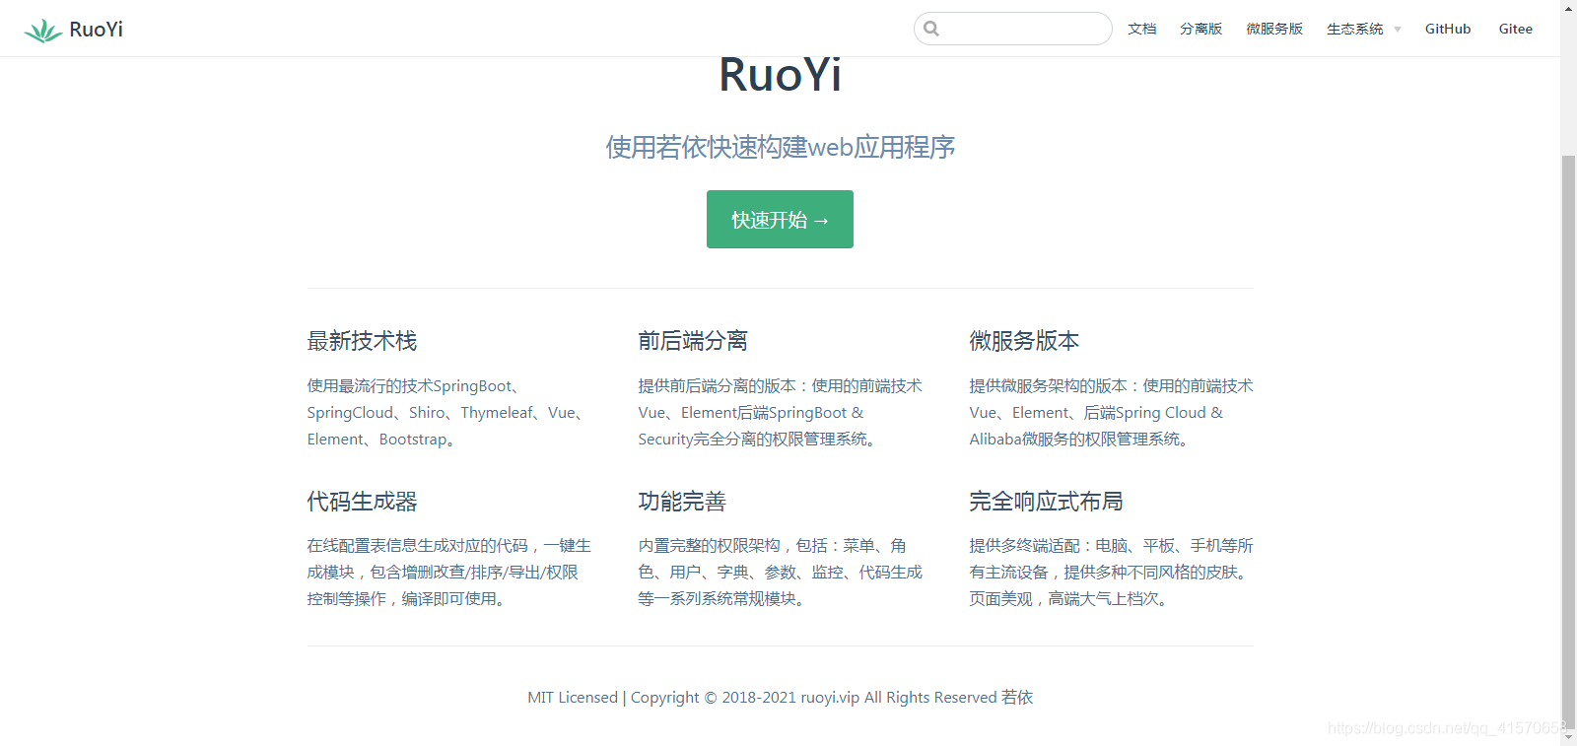1577x746 pixels.
Task: Click the 代码生成器 heading
Action: [x=362, y=502]
